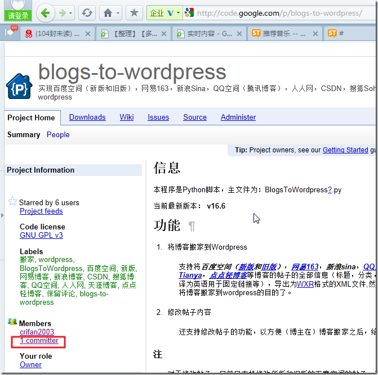
Task: Open the Wiki tab
Action: pyautogui.click(x=127, y=117)
